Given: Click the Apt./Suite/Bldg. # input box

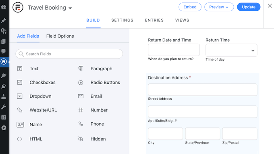Looking at the screenshot, I should tap(203, 111).
